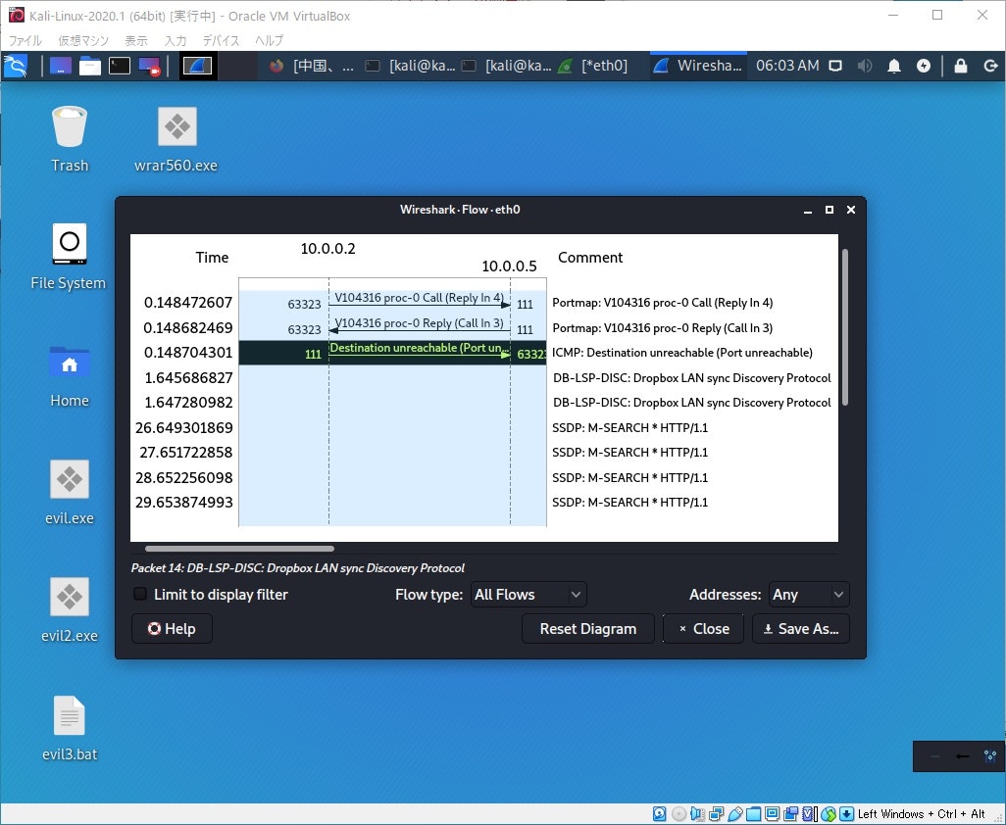Open the 入力 VirtualBox menu
Screen dimensions: 1006x825
176,40
